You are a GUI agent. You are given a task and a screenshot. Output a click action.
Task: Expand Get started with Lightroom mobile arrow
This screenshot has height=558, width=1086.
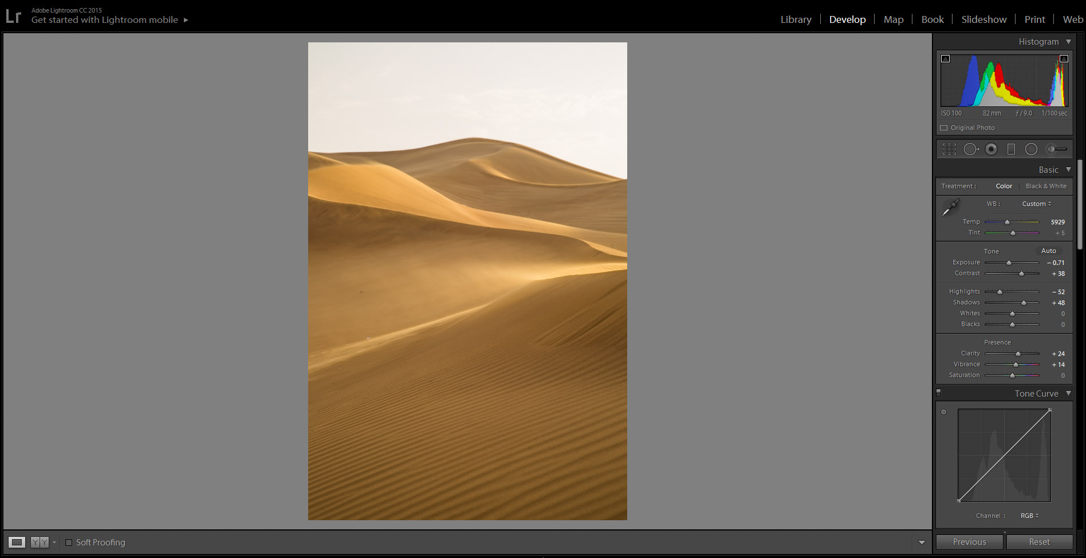pyautogui.click(x=186, y=20)
